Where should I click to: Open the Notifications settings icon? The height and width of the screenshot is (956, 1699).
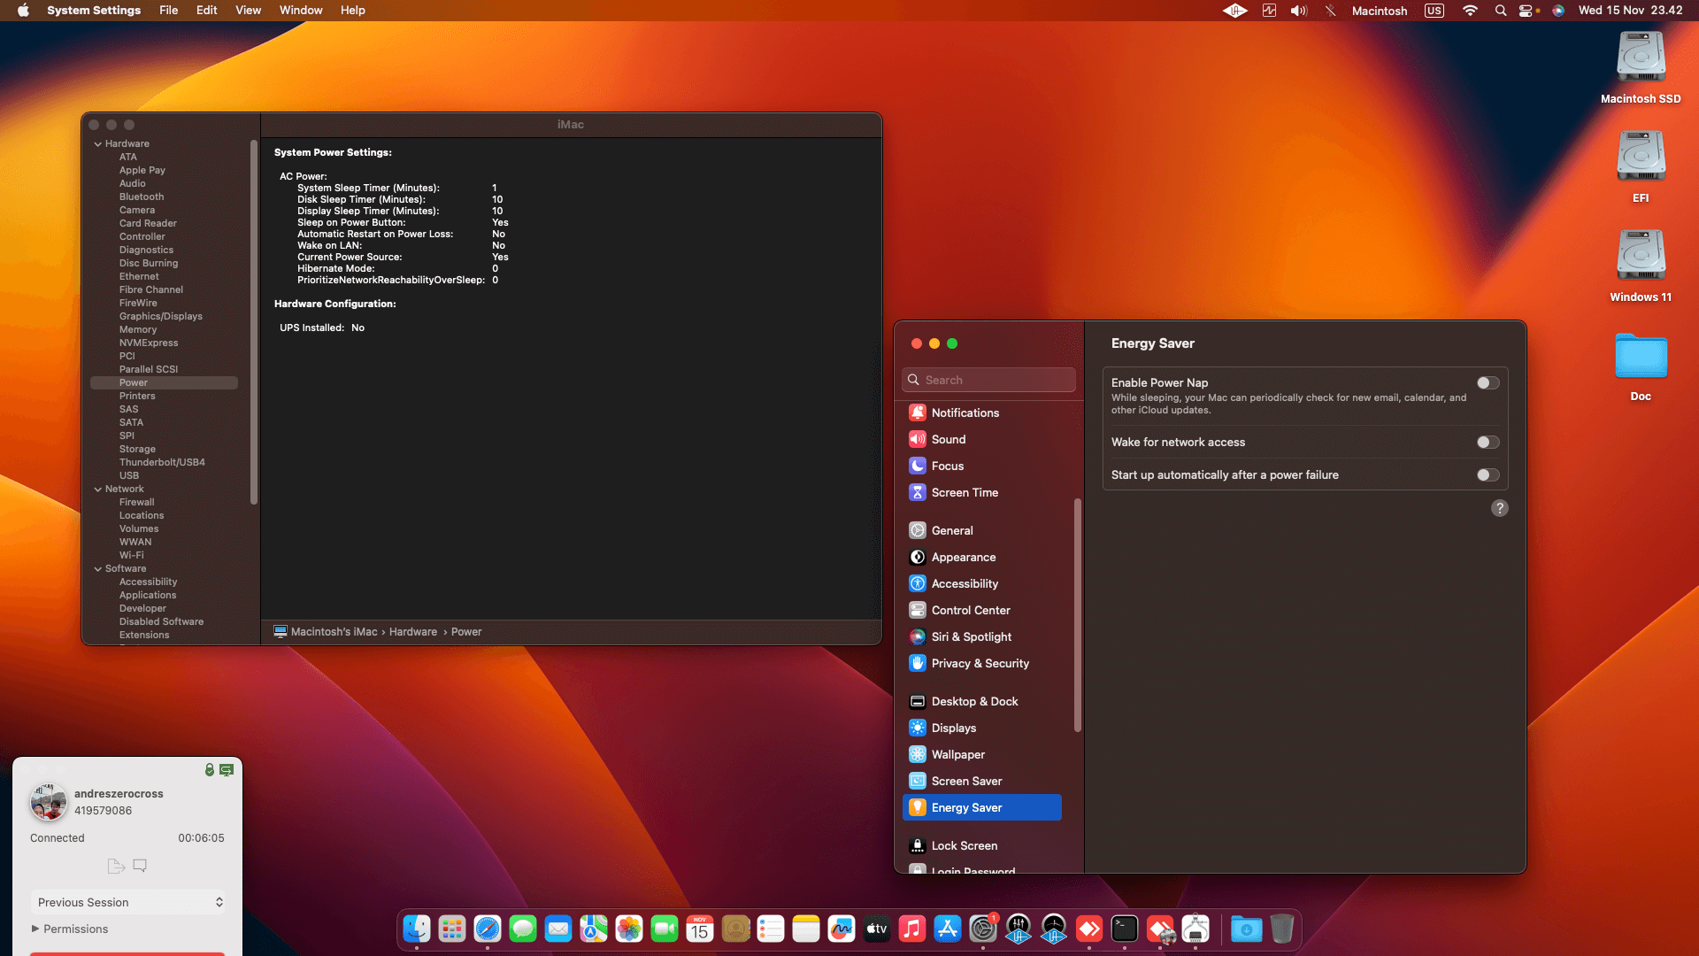(918, 412)
